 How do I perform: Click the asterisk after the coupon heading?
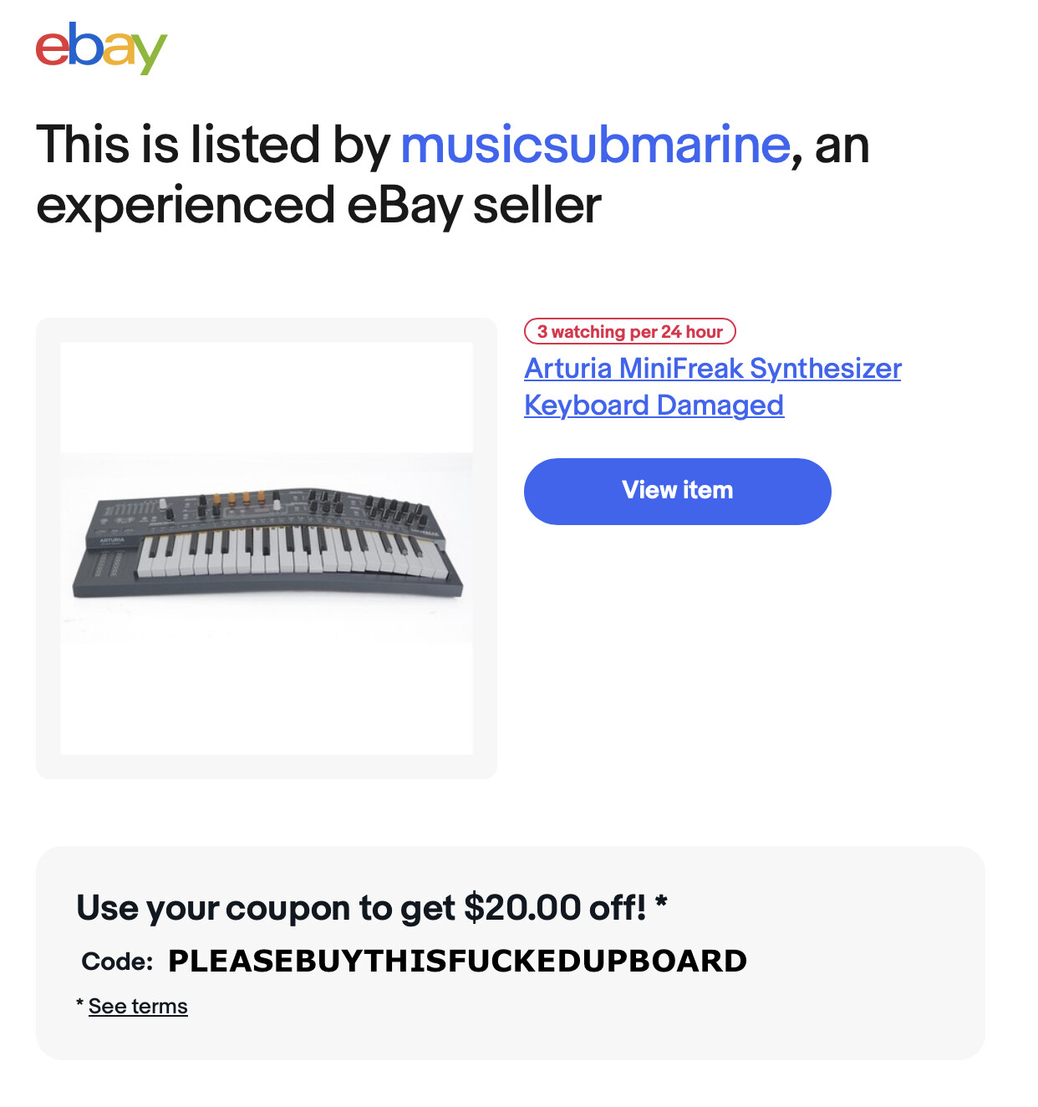tap(661, 901)
